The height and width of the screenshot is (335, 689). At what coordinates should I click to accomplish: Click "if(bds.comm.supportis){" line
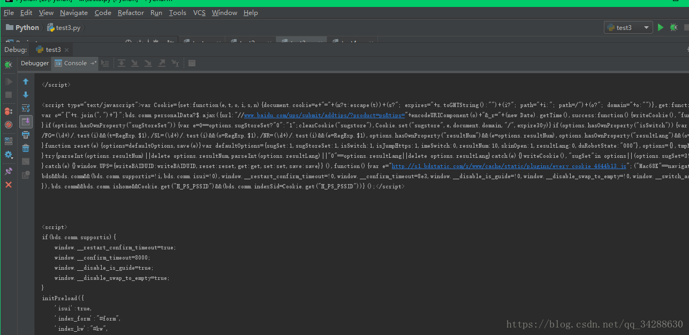tap(79, 237)
